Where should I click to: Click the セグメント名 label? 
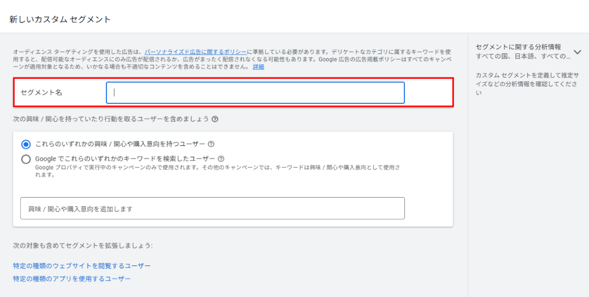click(x=41, y=92)
